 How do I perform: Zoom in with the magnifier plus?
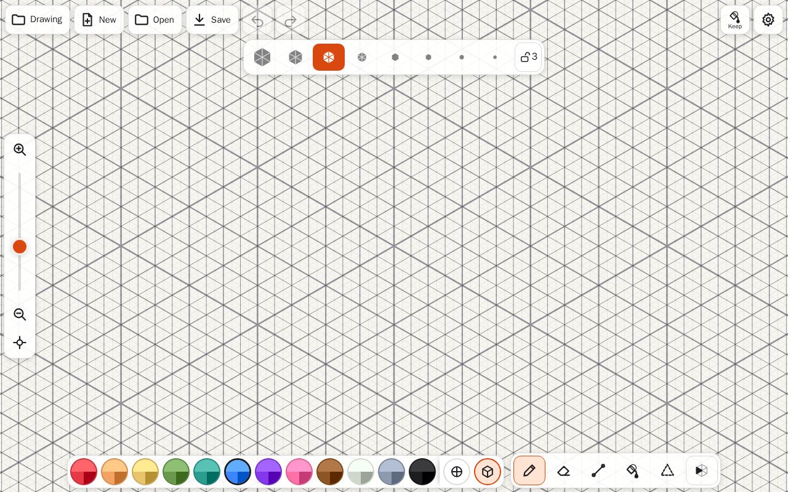coord(20,149)
